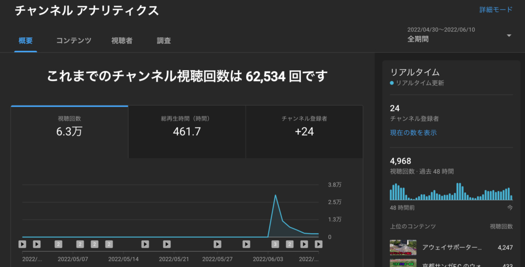
Task: Click the leftmost '2' video marker on timeline
Action: coord(58,244)
